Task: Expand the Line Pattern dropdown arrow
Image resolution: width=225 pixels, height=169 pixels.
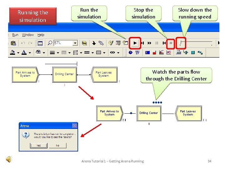Action: [92, 53]
